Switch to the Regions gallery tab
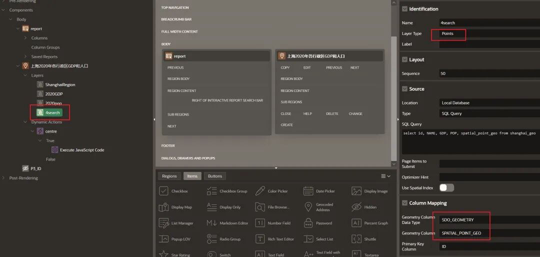Screen dimensions: 540x257 coord(169,176)
